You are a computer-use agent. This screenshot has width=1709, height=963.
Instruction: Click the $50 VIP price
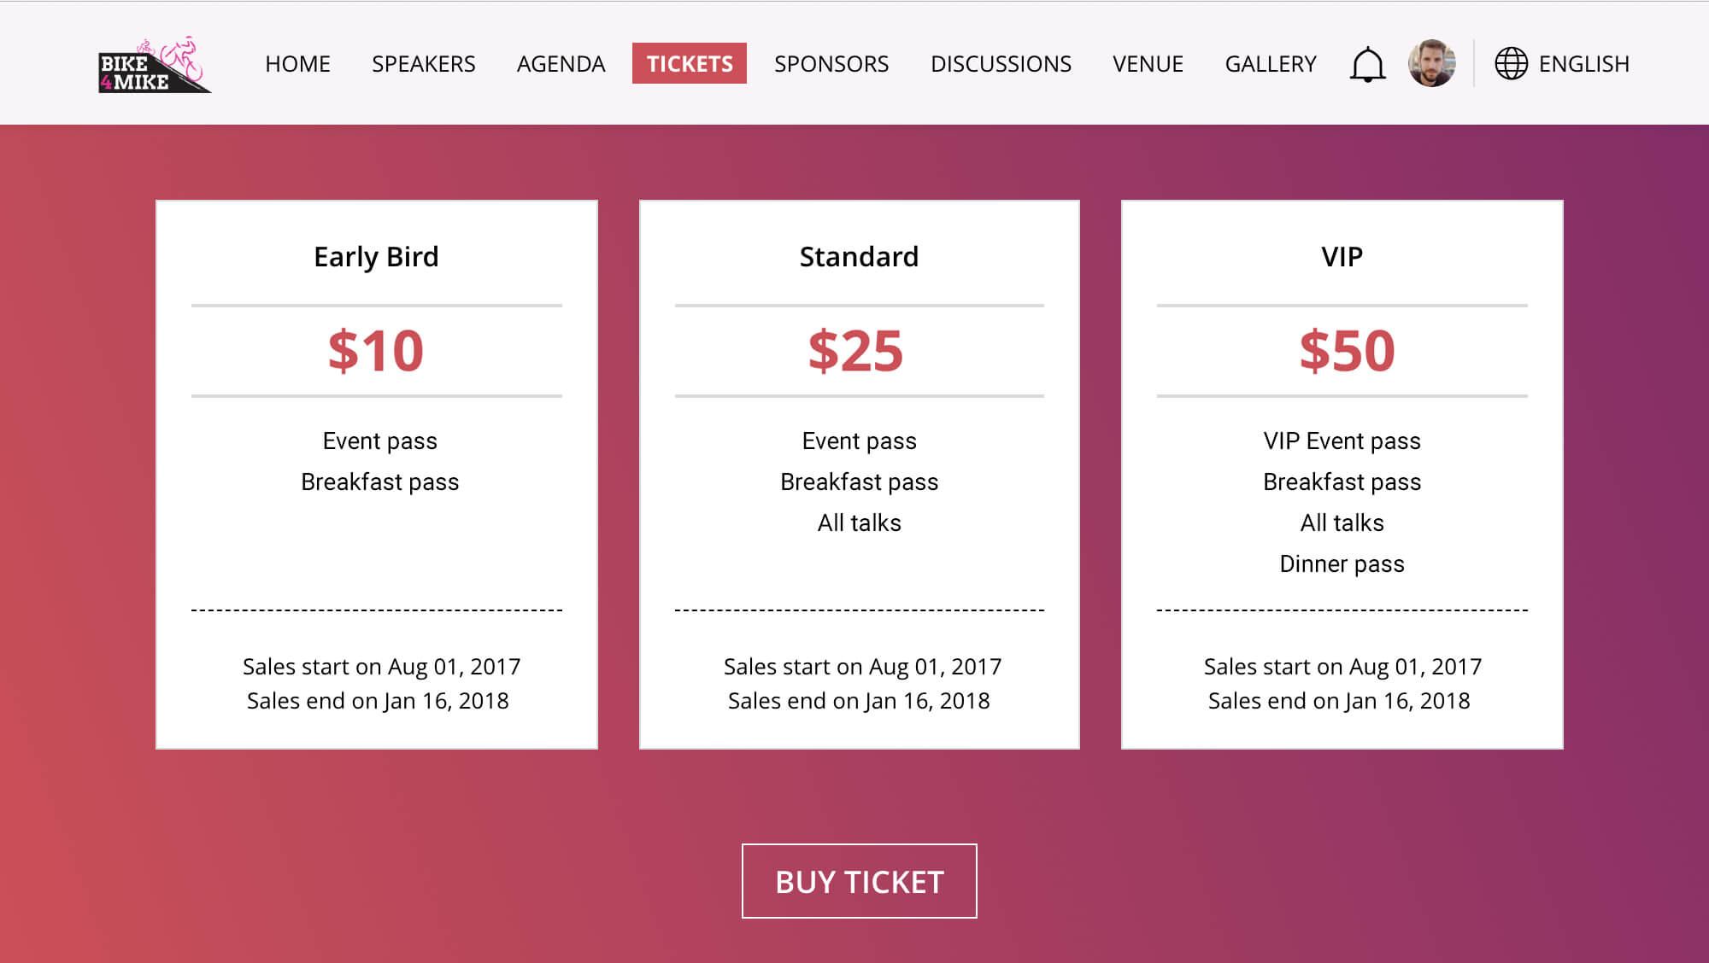tap(1348, 350)
